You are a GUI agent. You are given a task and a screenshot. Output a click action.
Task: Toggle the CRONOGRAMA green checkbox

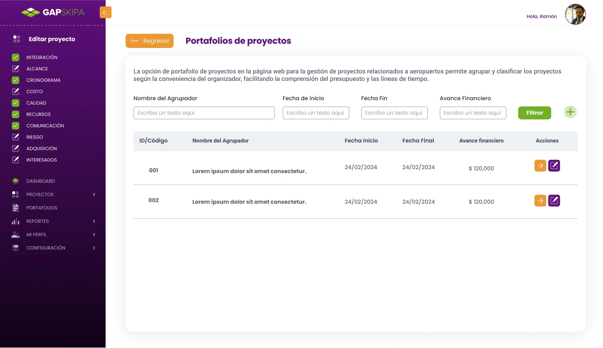click(x=16, y=80)
